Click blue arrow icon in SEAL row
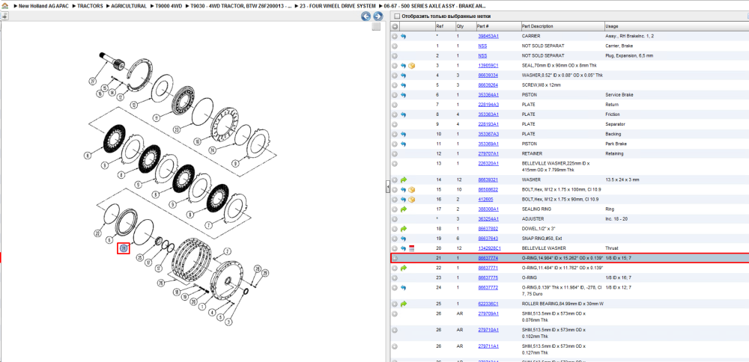Viewport: 749px width, 362px height. pos(404,65)
